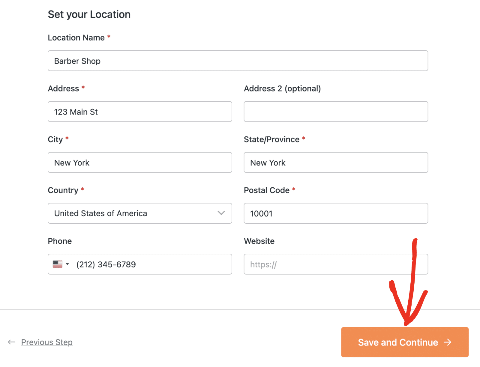Expand United States of America country list
The image size is (480, 367).
(x=140, y=213)
